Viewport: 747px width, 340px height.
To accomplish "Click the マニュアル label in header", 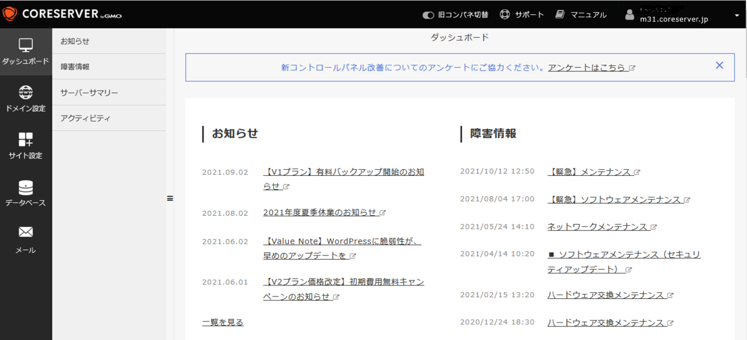I will [x=588, y=14].
